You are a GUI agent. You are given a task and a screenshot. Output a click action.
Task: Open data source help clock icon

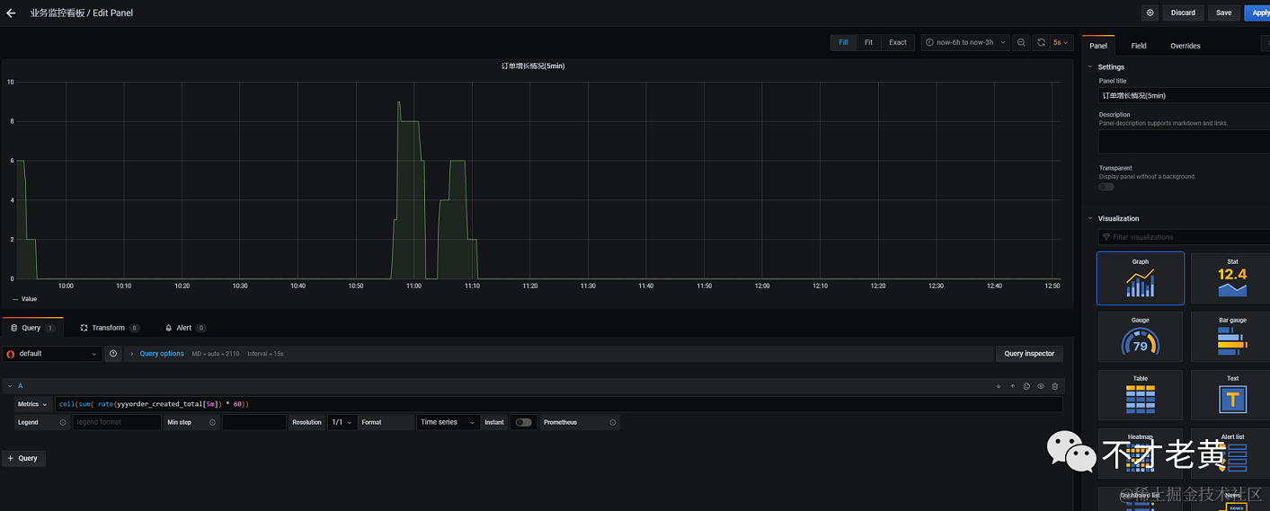113,354
